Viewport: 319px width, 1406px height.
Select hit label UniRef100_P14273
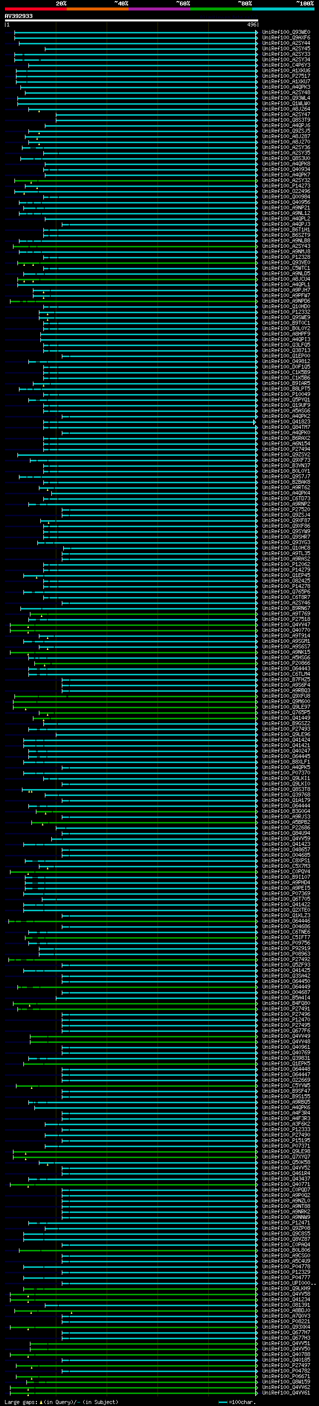coord(286,186)
